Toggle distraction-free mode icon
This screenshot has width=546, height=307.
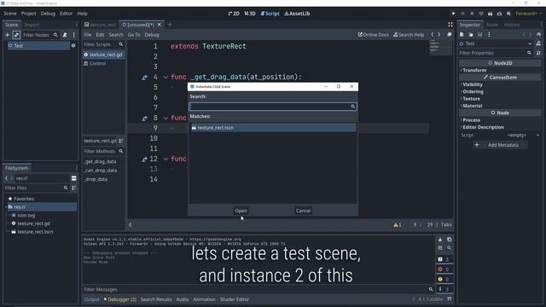[450, 25]
